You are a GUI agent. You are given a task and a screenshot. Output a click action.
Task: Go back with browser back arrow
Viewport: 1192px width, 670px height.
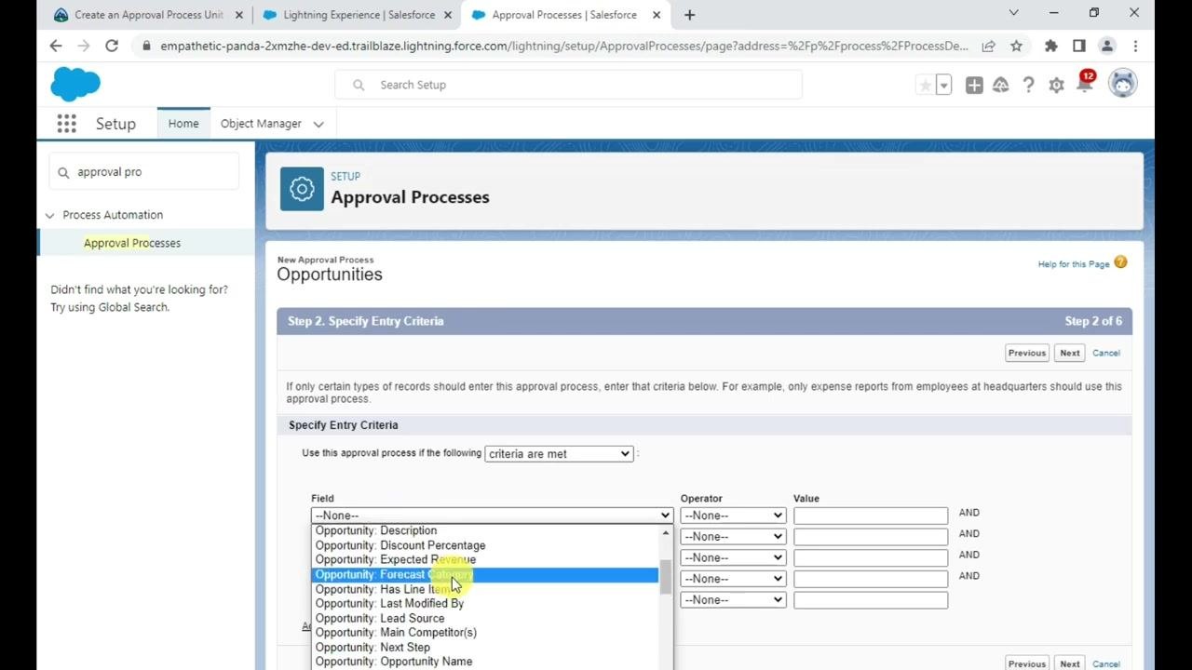[x=56, y=46]
